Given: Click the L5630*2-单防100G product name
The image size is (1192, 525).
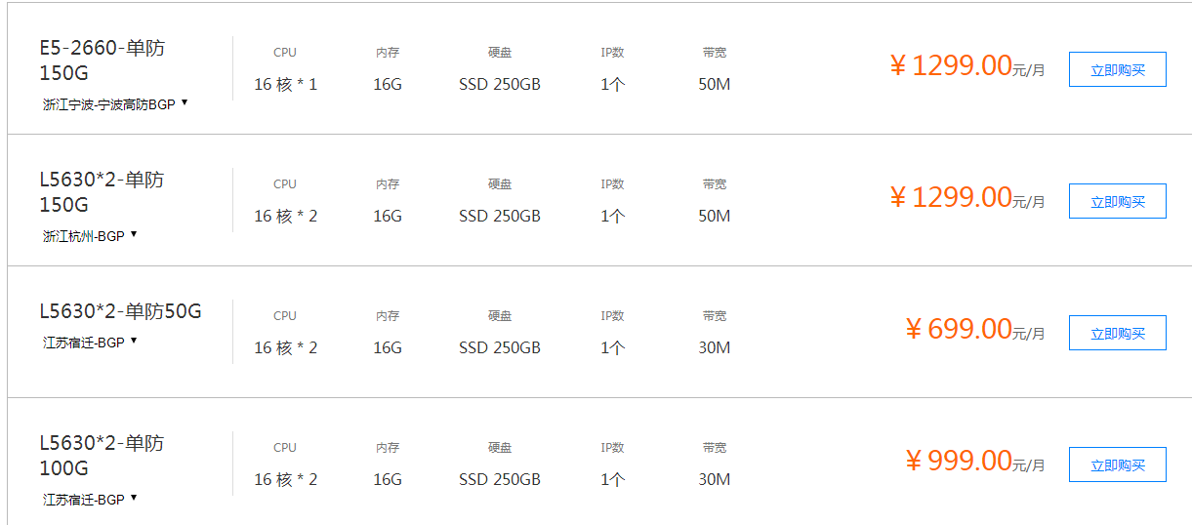Looking at the screenshot, I should pyautogui.click(x=103, y=456).
